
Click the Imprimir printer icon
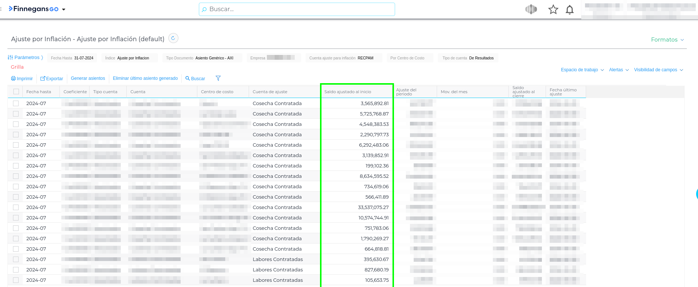pyautogui.click(x=13, y=79)
